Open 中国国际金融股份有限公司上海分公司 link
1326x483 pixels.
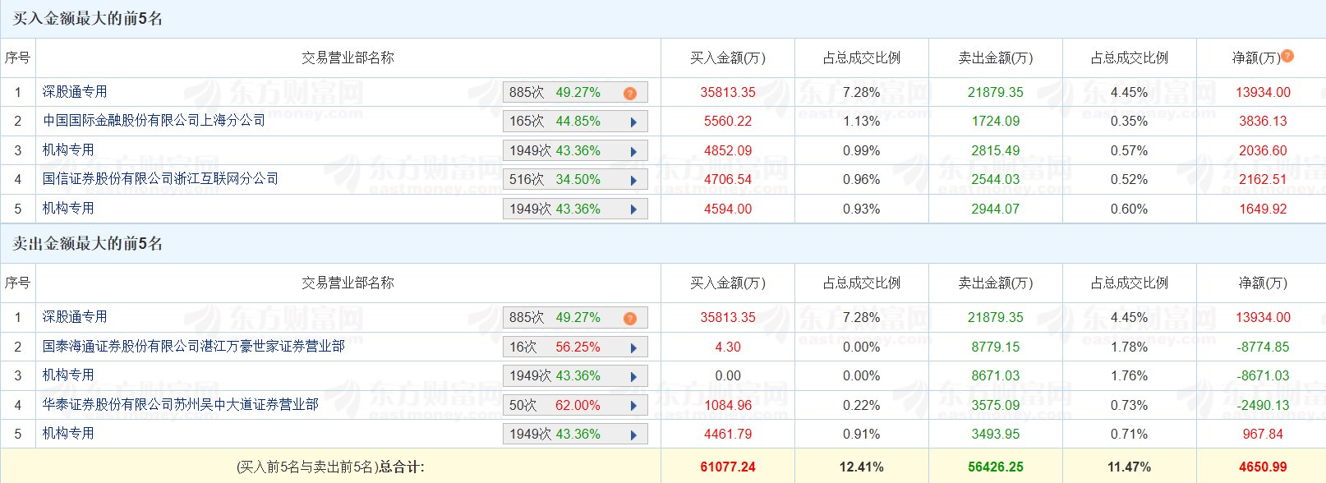coord(154,121)
